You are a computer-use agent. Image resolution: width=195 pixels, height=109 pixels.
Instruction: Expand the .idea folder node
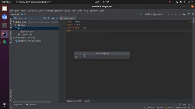click(16, 25)
